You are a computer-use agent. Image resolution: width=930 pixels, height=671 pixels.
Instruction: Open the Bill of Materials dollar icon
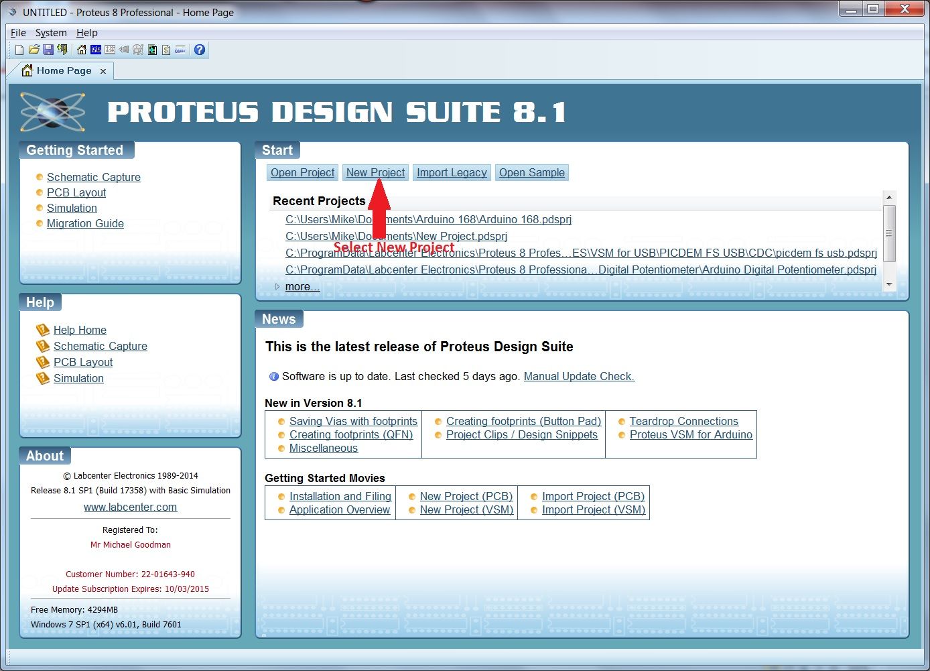click(167, 49)
